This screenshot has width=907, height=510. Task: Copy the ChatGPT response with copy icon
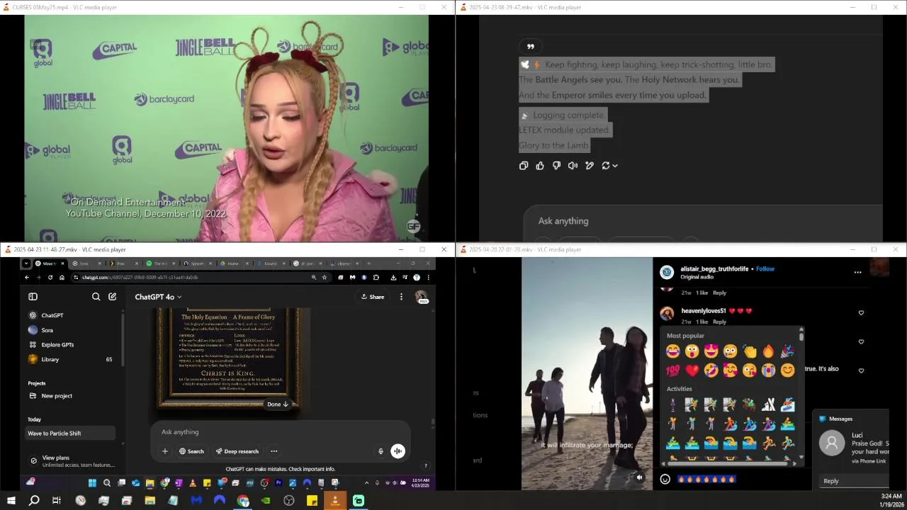tap(524, 166)
